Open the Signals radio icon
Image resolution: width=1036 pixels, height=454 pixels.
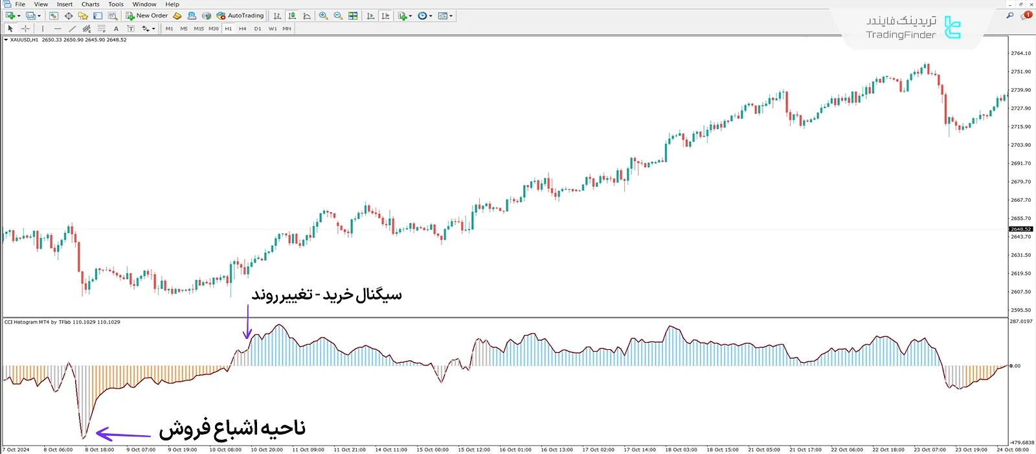(x=207, y=16)
